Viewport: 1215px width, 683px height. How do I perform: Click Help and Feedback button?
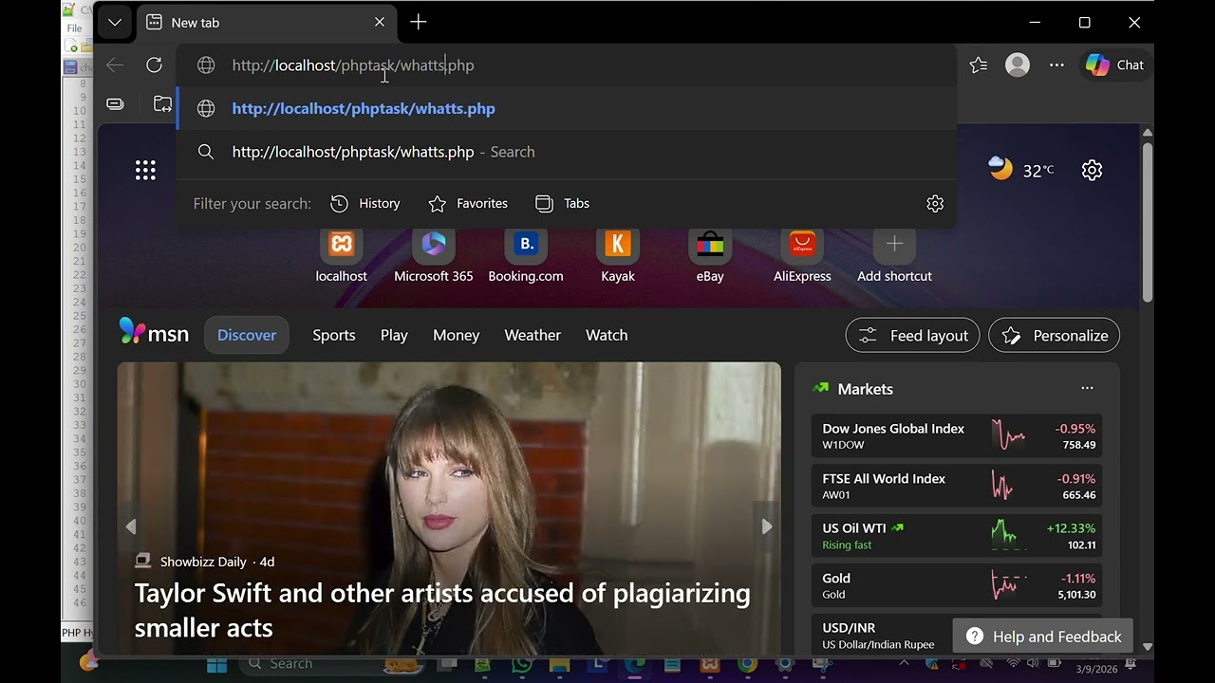(x=1044, y=637)
